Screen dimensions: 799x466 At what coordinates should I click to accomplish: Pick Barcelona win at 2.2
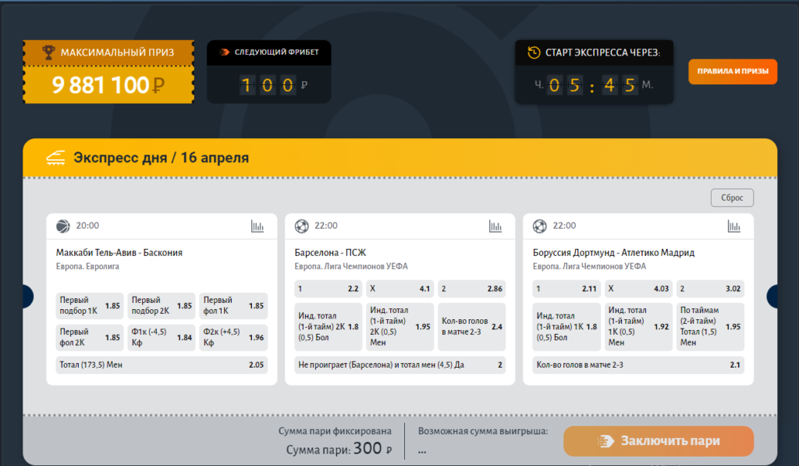click(328, 289)
